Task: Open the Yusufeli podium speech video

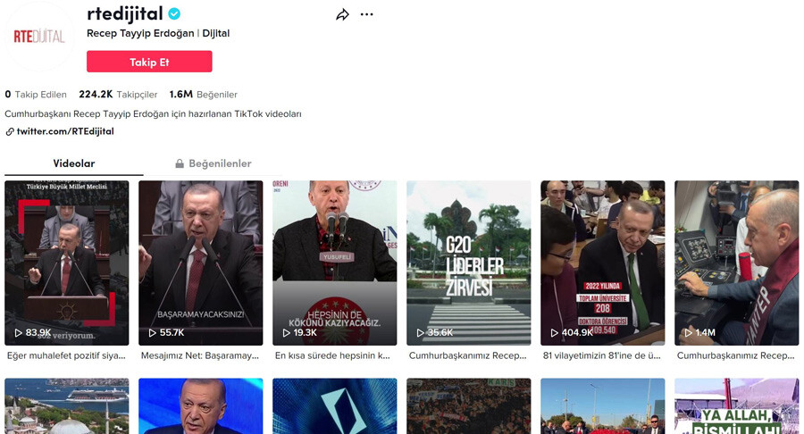Action: coord(334,263)
